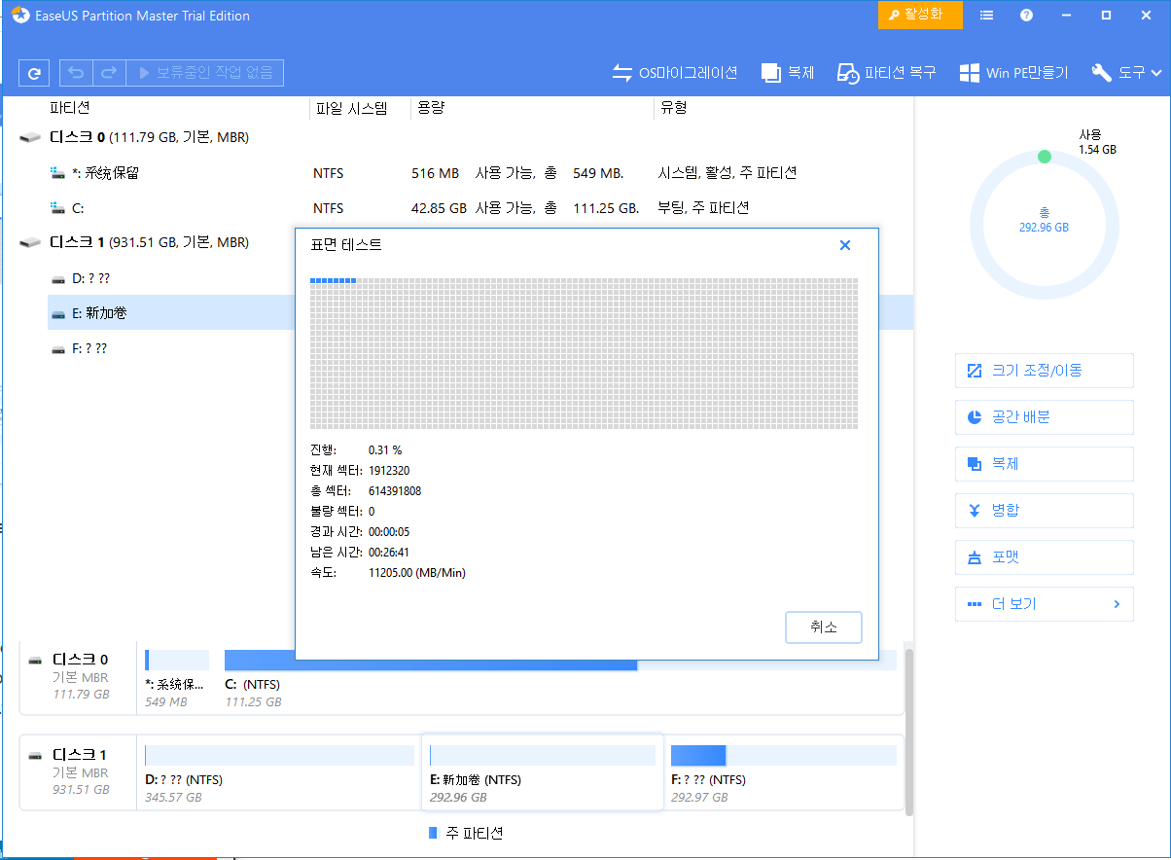
Task: Launch the Win PE만들기 feature
Action: pos(1013,72)
